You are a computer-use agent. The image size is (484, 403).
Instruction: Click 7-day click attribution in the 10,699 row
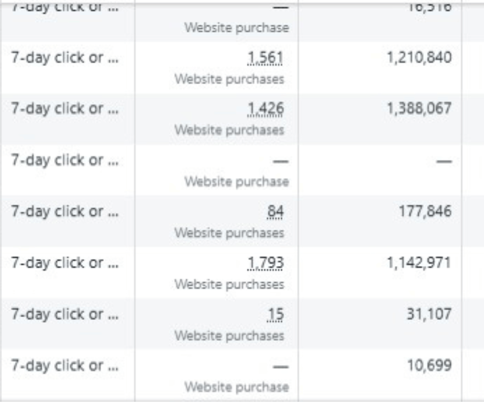click(65, 366)
